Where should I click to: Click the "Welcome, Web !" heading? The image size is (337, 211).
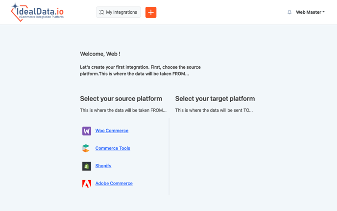click(100, 54)
